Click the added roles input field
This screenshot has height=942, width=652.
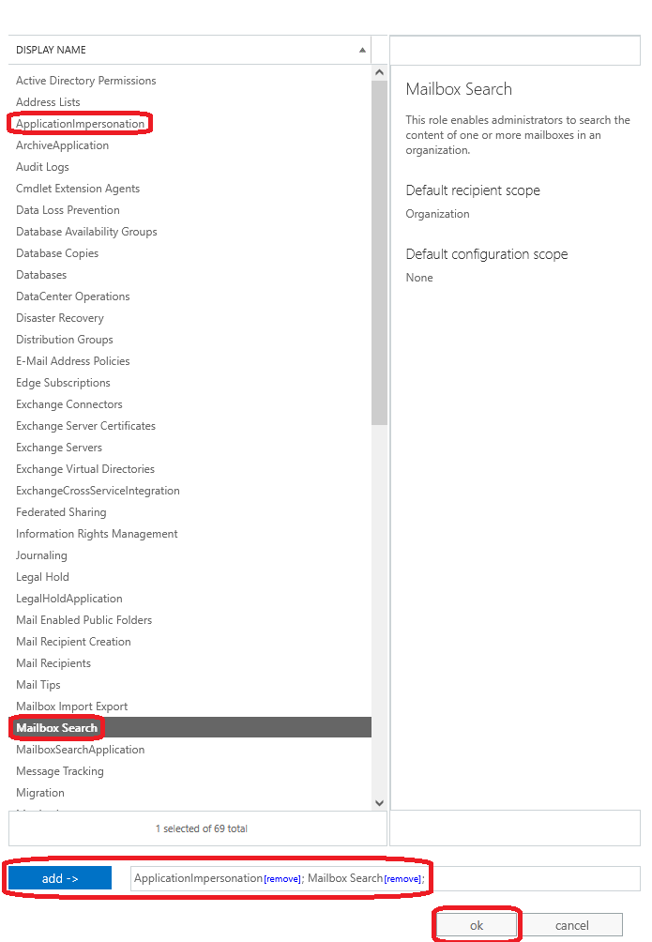tap(525, 878)
